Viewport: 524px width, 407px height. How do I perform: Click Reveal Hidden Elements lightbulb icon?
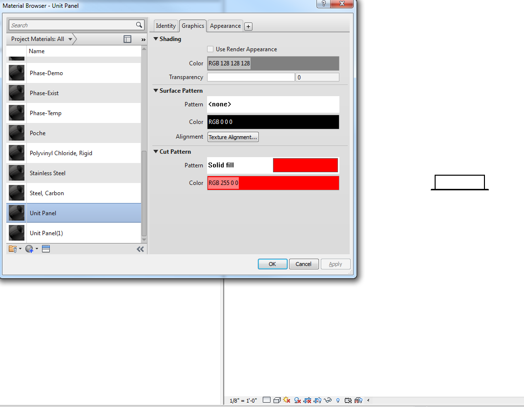click(x=338, y=400)
